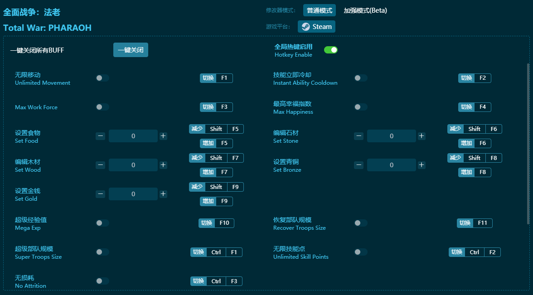This screenshot has width=533, height=295.
Task: Click the vertical scrollbar on right edge
Action: 528,143
